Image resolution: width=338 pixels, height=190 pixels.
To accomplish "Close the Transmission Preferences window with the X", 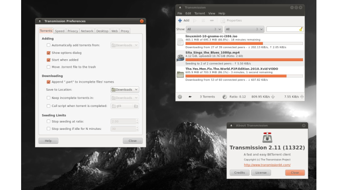I will (142, 21).
